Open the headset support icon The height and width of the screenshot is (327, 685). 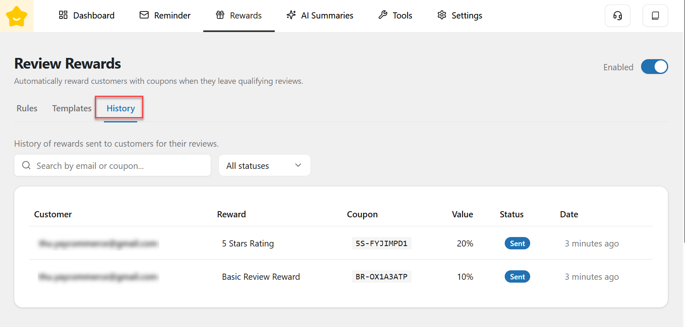click(617, 16)
